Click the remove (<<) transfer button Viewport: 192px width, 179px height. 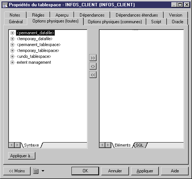93,75
